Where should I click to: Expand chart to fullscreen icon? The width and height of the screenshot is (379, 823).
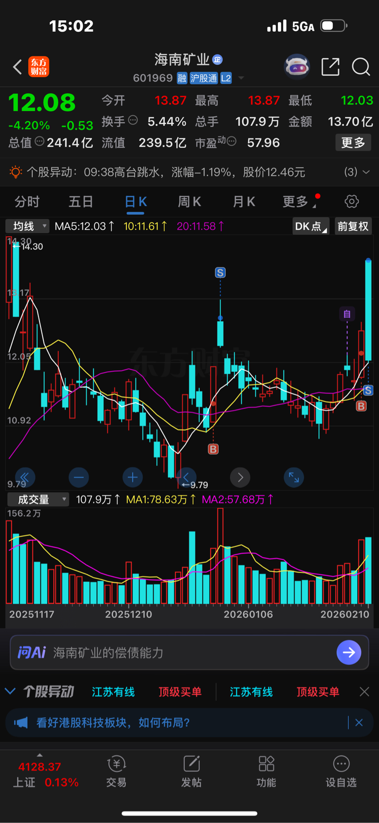point(294,477)
